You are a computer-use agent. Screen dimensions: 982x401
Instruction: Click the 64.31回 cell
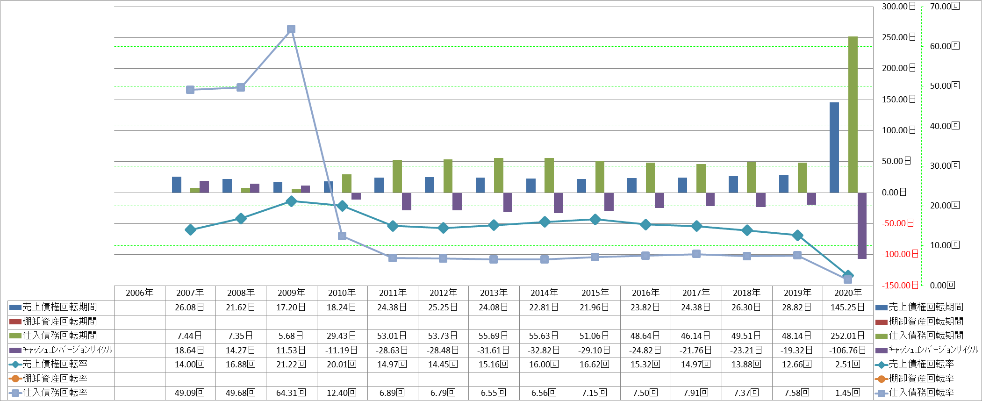click(291, 393)
